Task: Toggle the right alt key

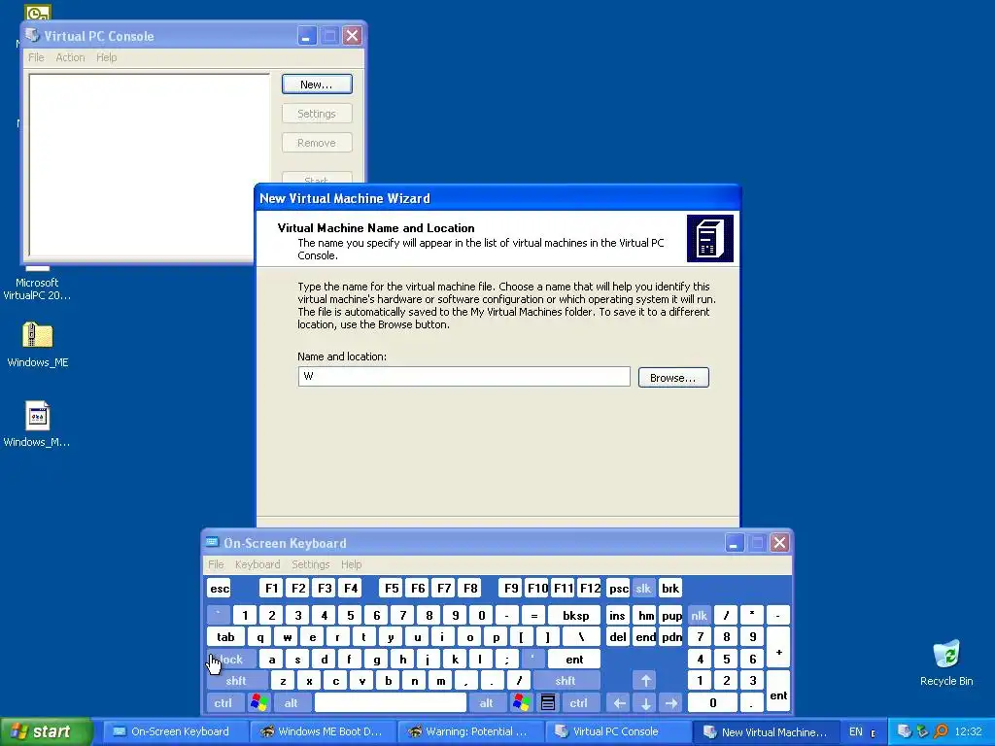Action: click(x=486, y=703)
